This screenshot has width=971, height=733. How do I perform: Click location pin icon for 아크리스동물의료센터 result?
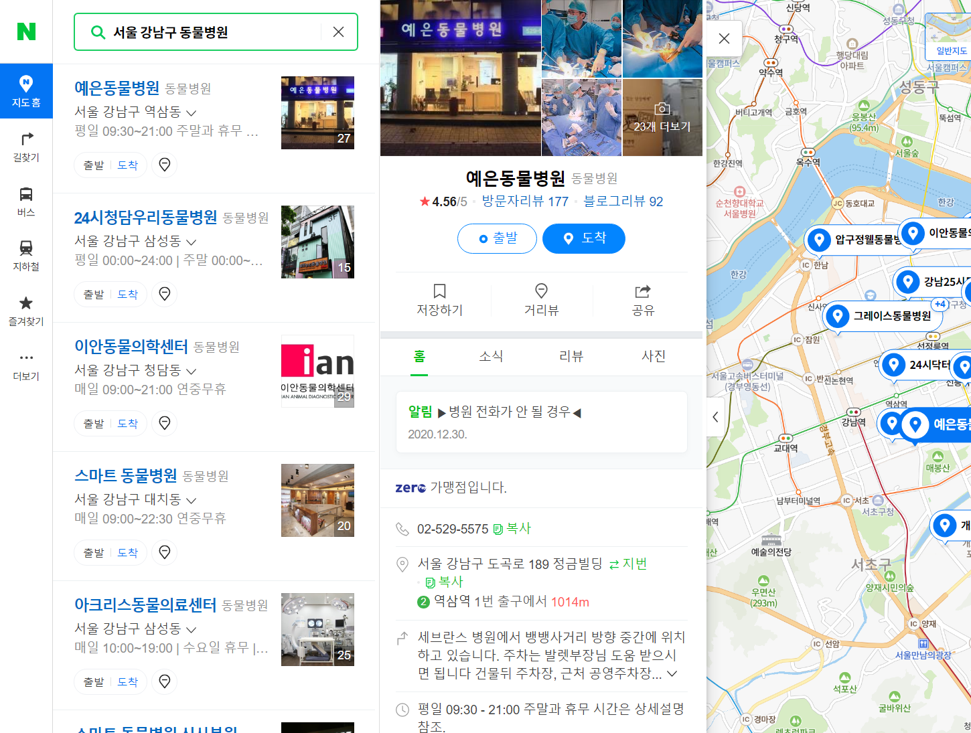coord(165,681)
